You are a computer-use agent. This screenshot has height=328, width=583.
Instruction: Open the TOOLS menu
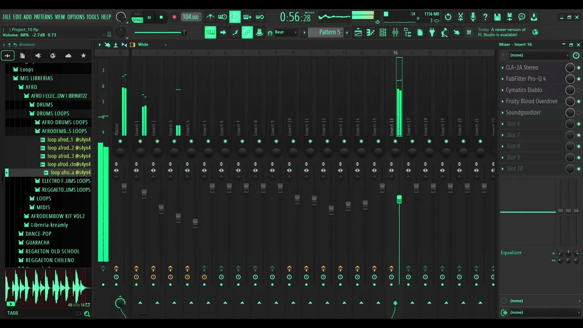click(93, 17)
